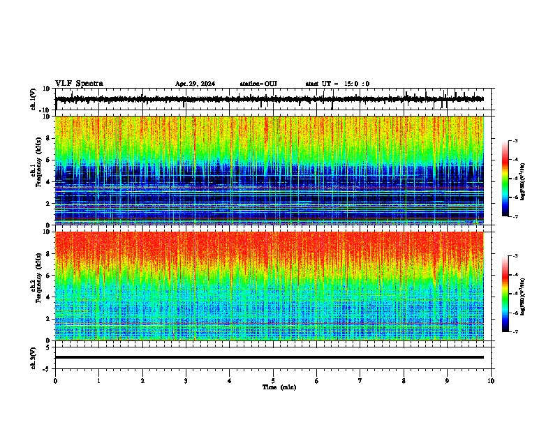Viewport: 553px width, 427px height.
Task: Click the date 'Apr. 29, 2024'
Action: pos(195,84)
